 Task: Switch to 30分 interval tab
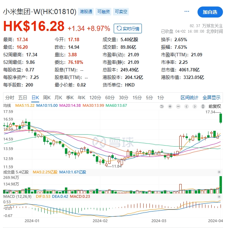(x=123, y=98)
